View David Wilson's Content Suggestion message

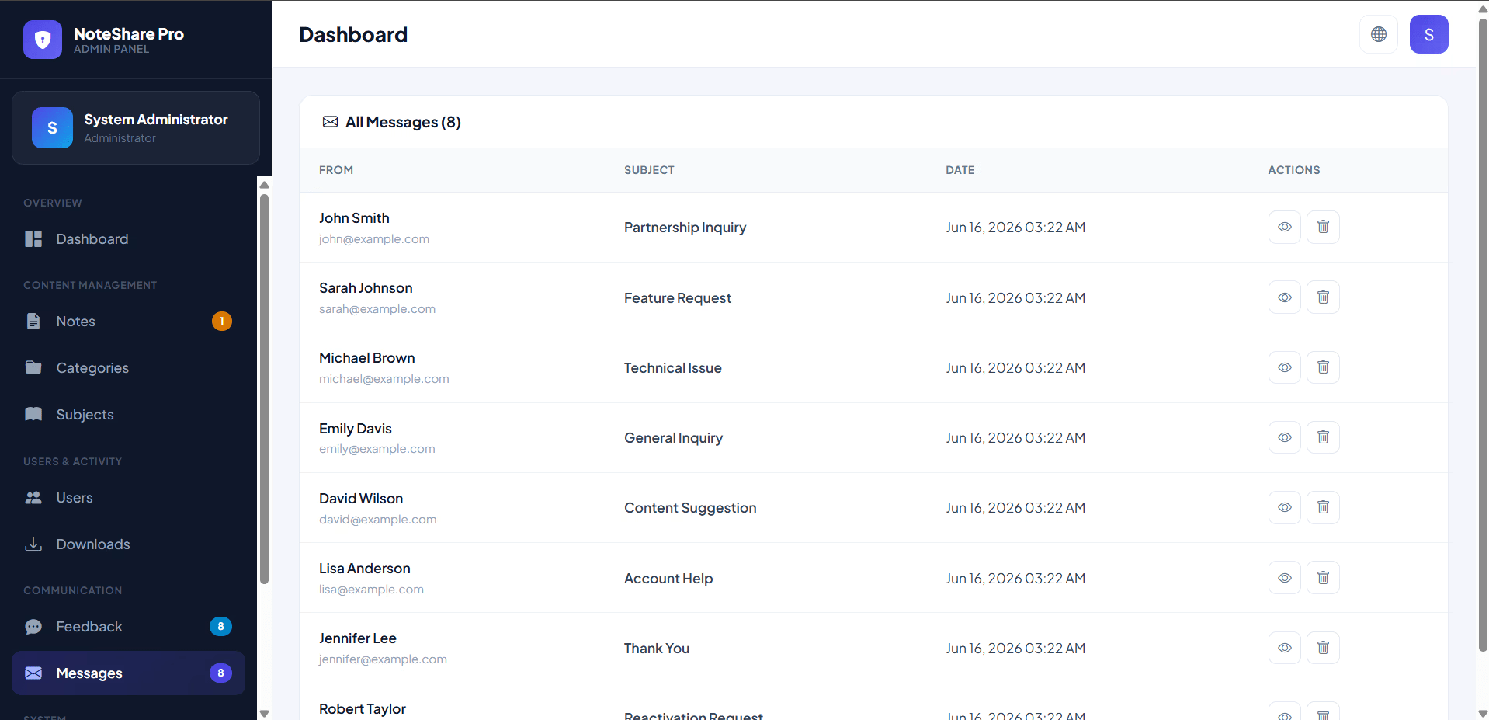(1285, 507)
